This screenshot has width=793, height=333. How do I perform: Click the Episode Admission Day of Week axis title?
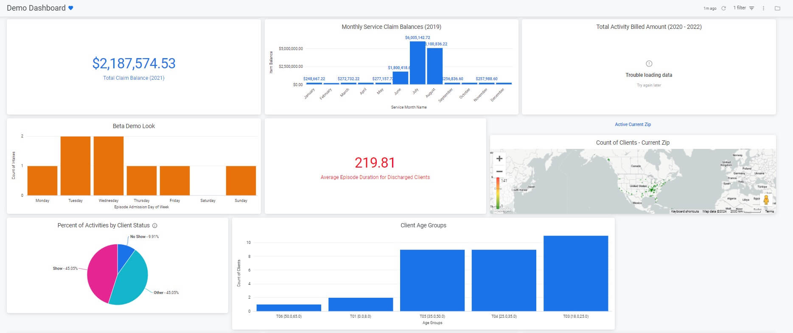[142, 207]
